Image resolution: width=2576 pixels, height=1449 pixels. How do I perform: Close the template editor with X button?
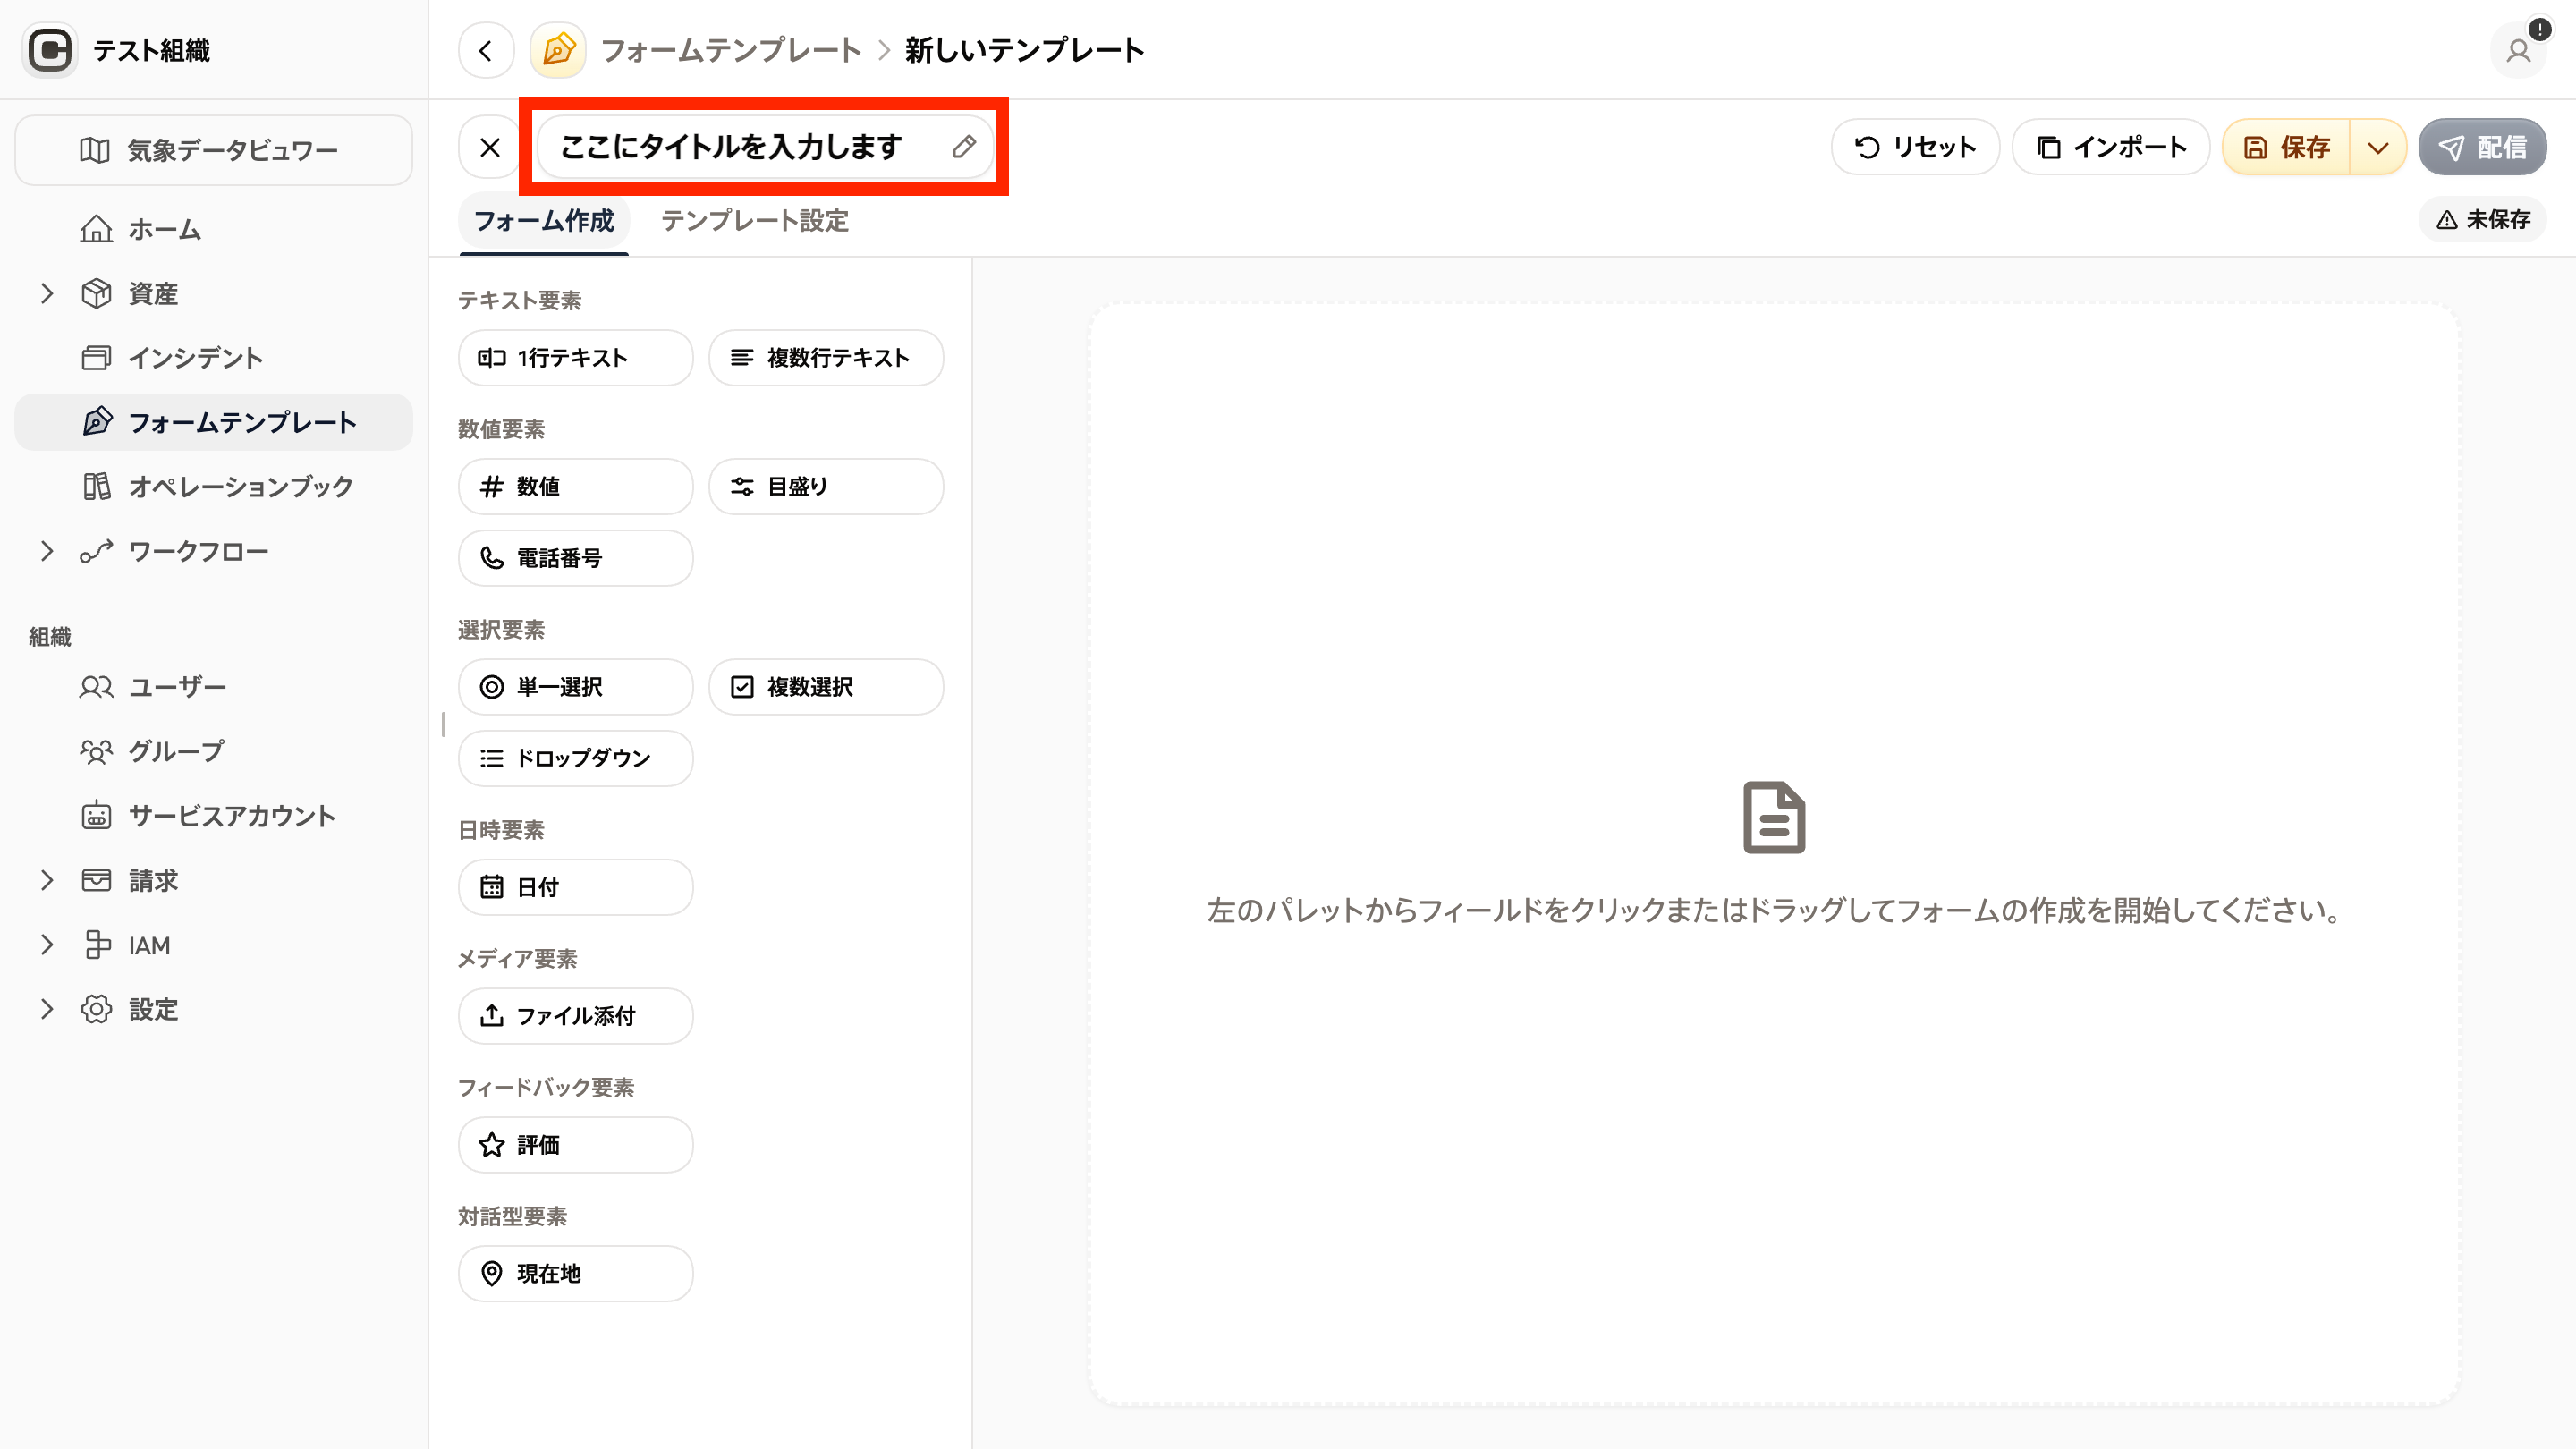point(489,147)
